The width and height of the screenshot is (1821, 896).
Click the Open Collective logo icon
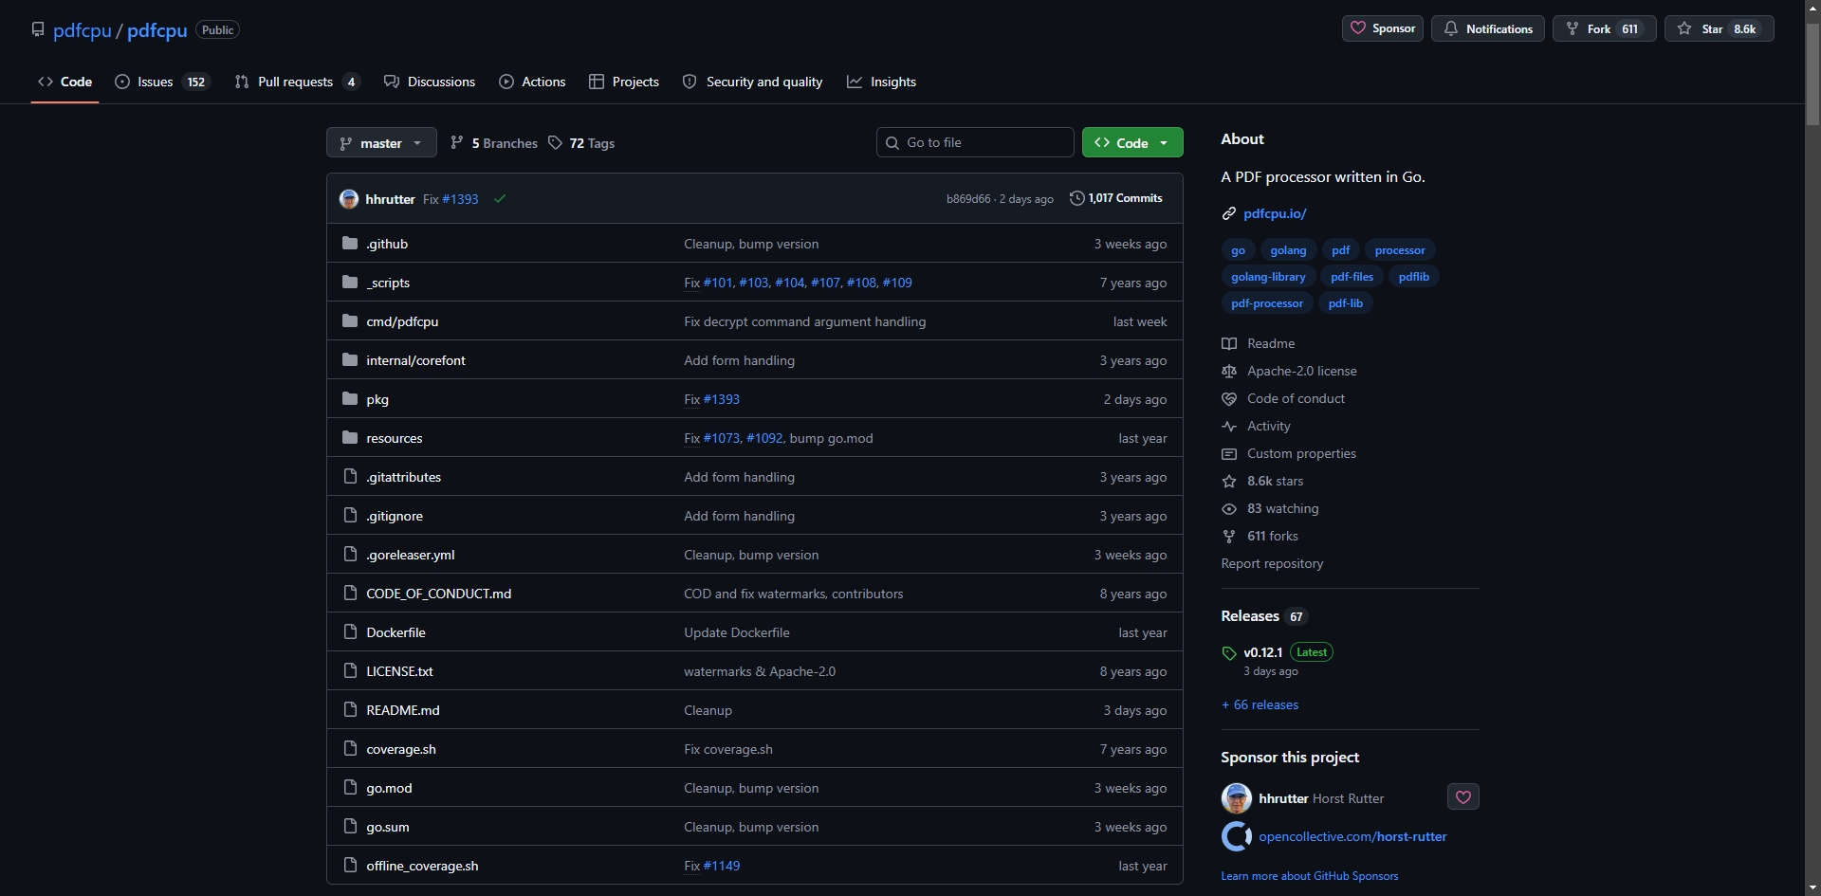point(1236,836)
